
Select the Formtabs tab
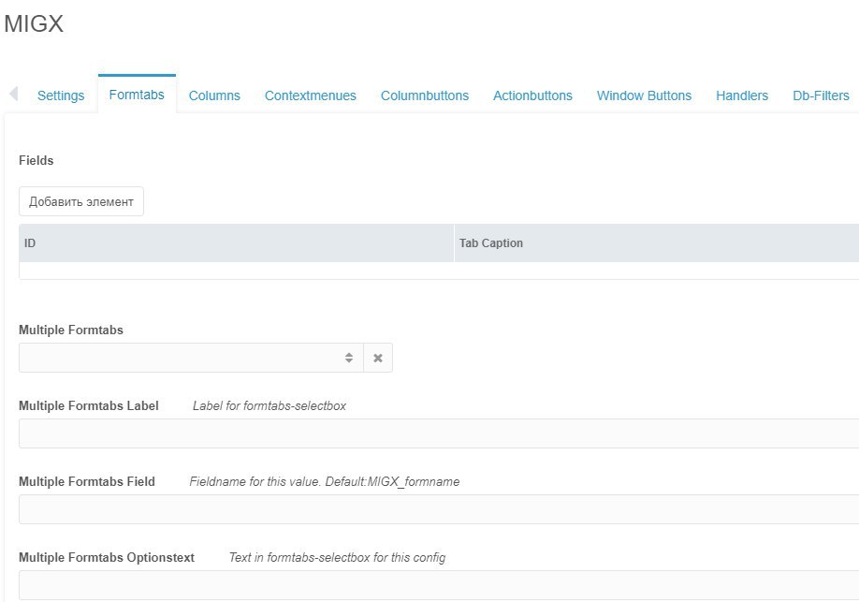pyautogui.click(x=137, y=95)
